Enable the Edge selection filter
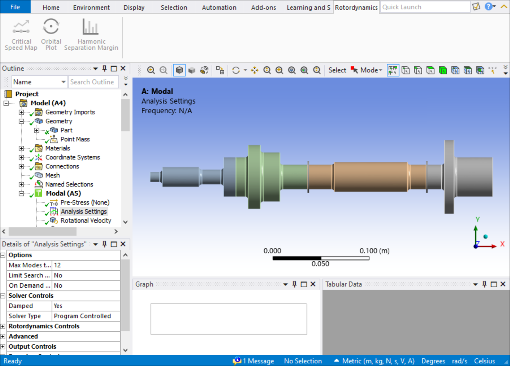 click(x=418, y=70)
